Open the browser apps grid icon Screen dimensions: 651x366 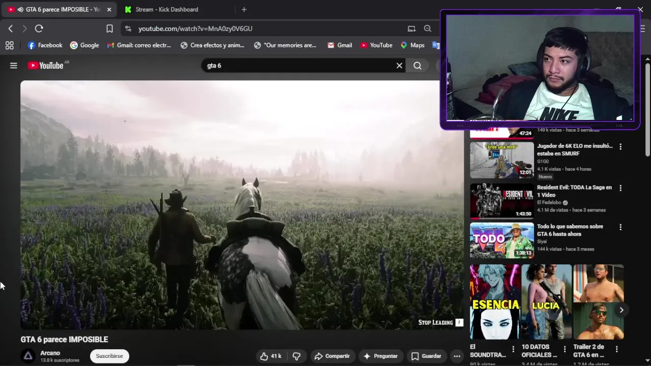(x=9, y=45)
